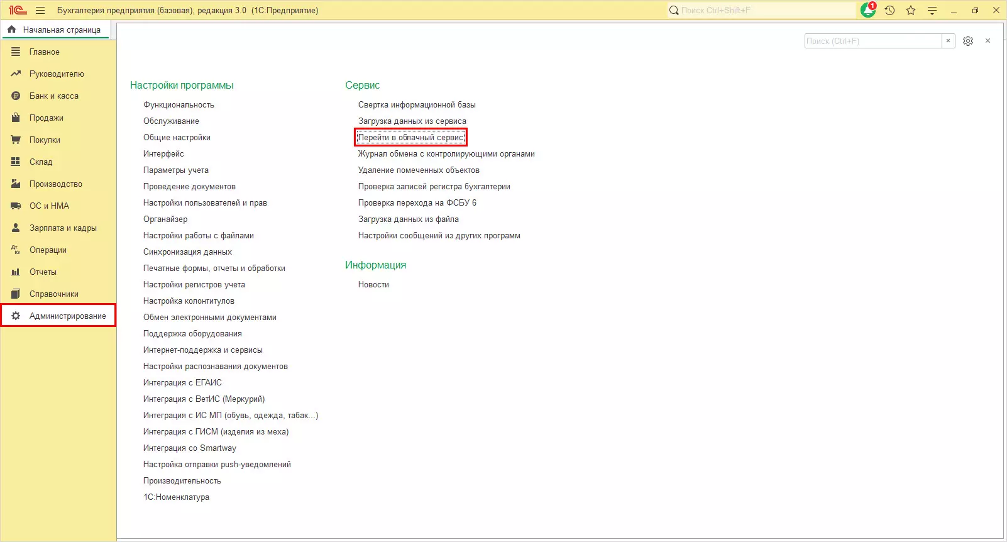The width and height of the screenshot is (1007, 542).
Task: Open Печатные формы, отчеты и обработки
Action: [214, 268]
